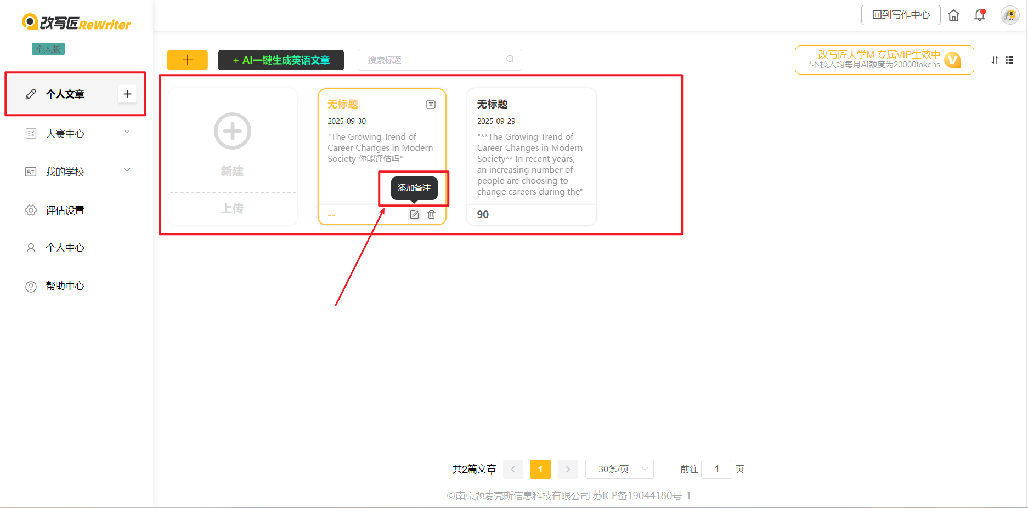Switch to list view layout
Screen dimensions: 1028x508
[1010, 60]
